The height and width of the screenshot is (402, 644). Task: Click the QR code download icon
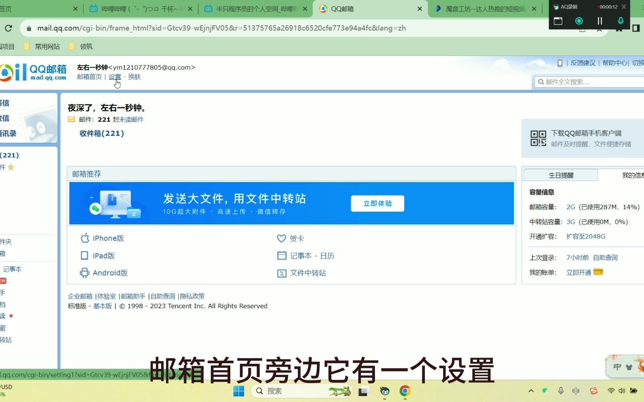538,138
